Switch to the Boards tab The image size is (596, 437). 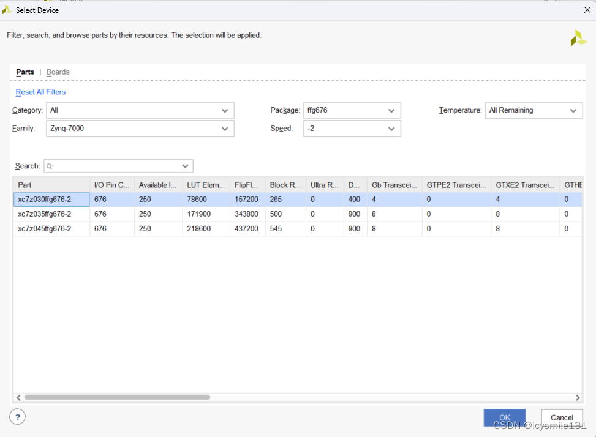(x=58, y=72)
